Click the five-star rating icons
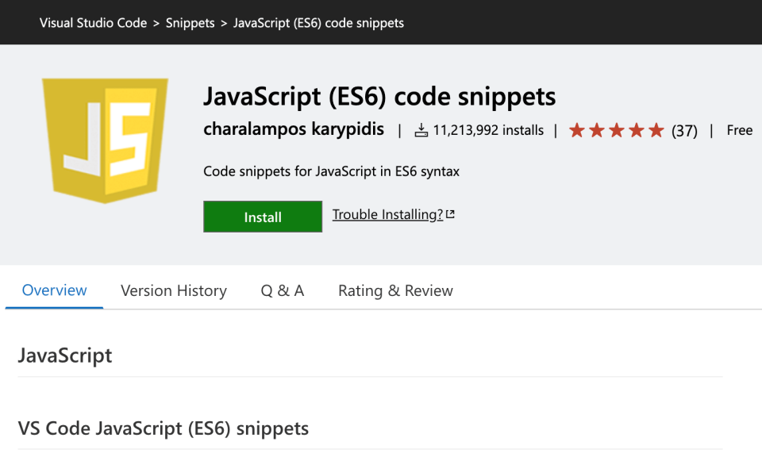This screenshot has width=762, height=457. click(616, 130)
